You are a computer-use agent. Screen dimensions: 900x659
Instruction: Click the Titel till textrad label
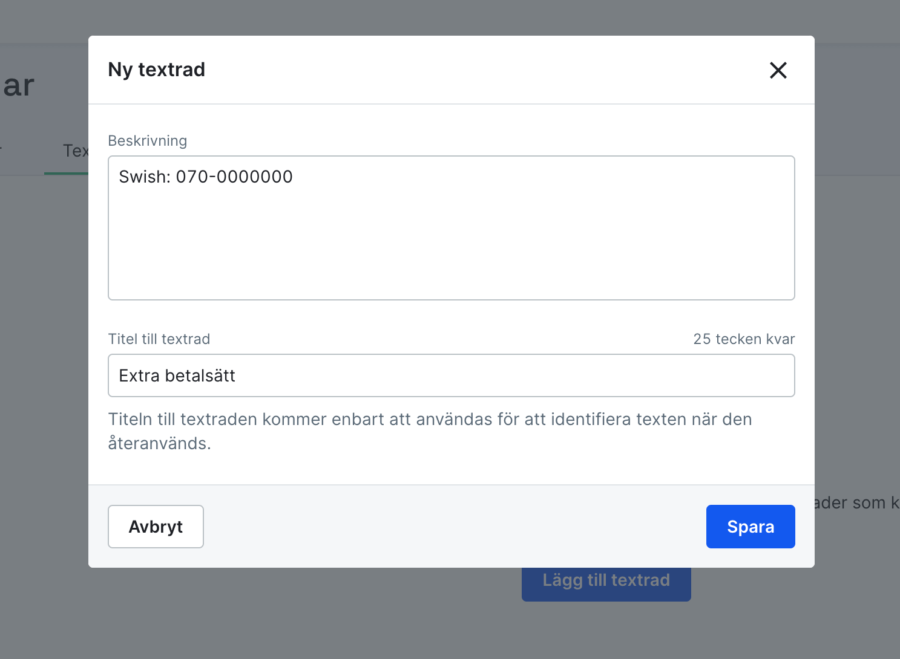159,339
